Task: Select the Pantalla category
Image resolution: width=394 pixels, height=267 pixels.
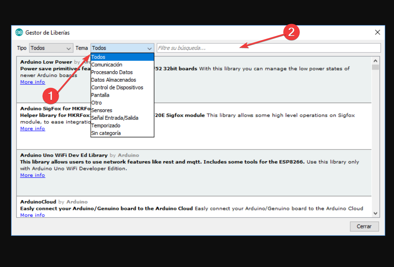Action: point(122,95)
